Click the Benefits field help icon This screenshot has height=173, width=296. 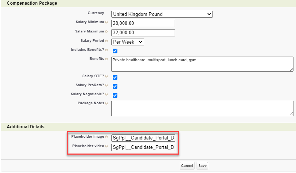tap(107, 59)
